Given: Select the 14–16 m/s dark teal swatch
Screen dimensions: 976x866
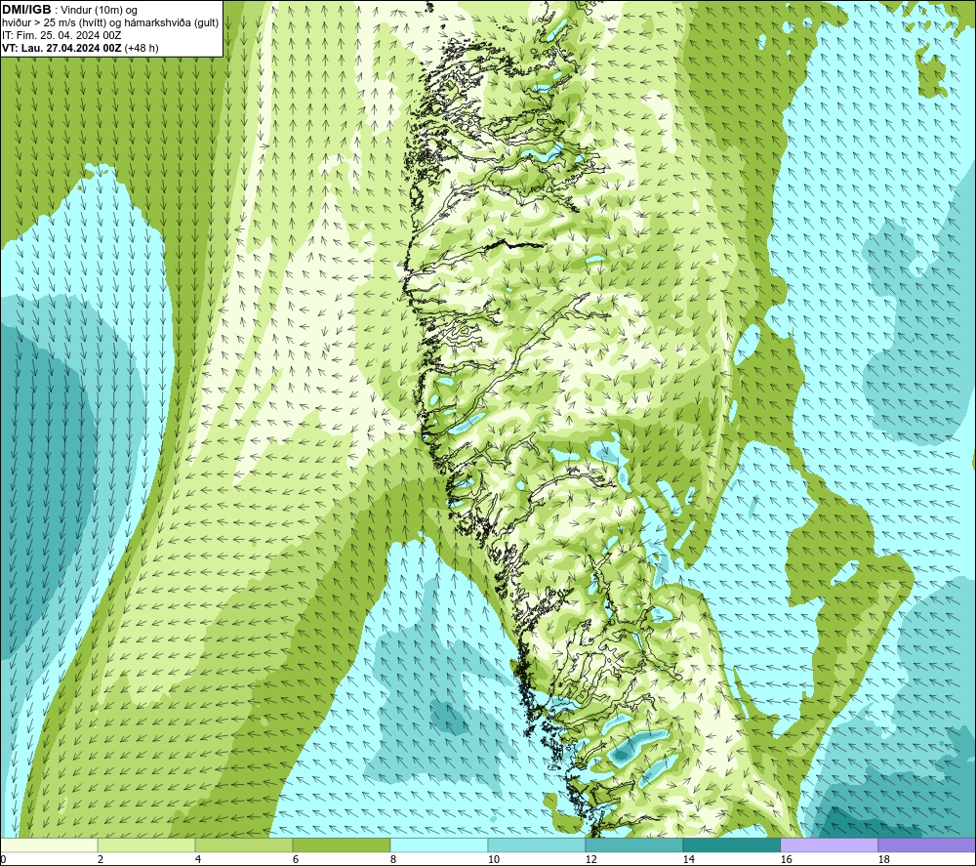Looking at the screenshot, I should (x=731, y=845).
